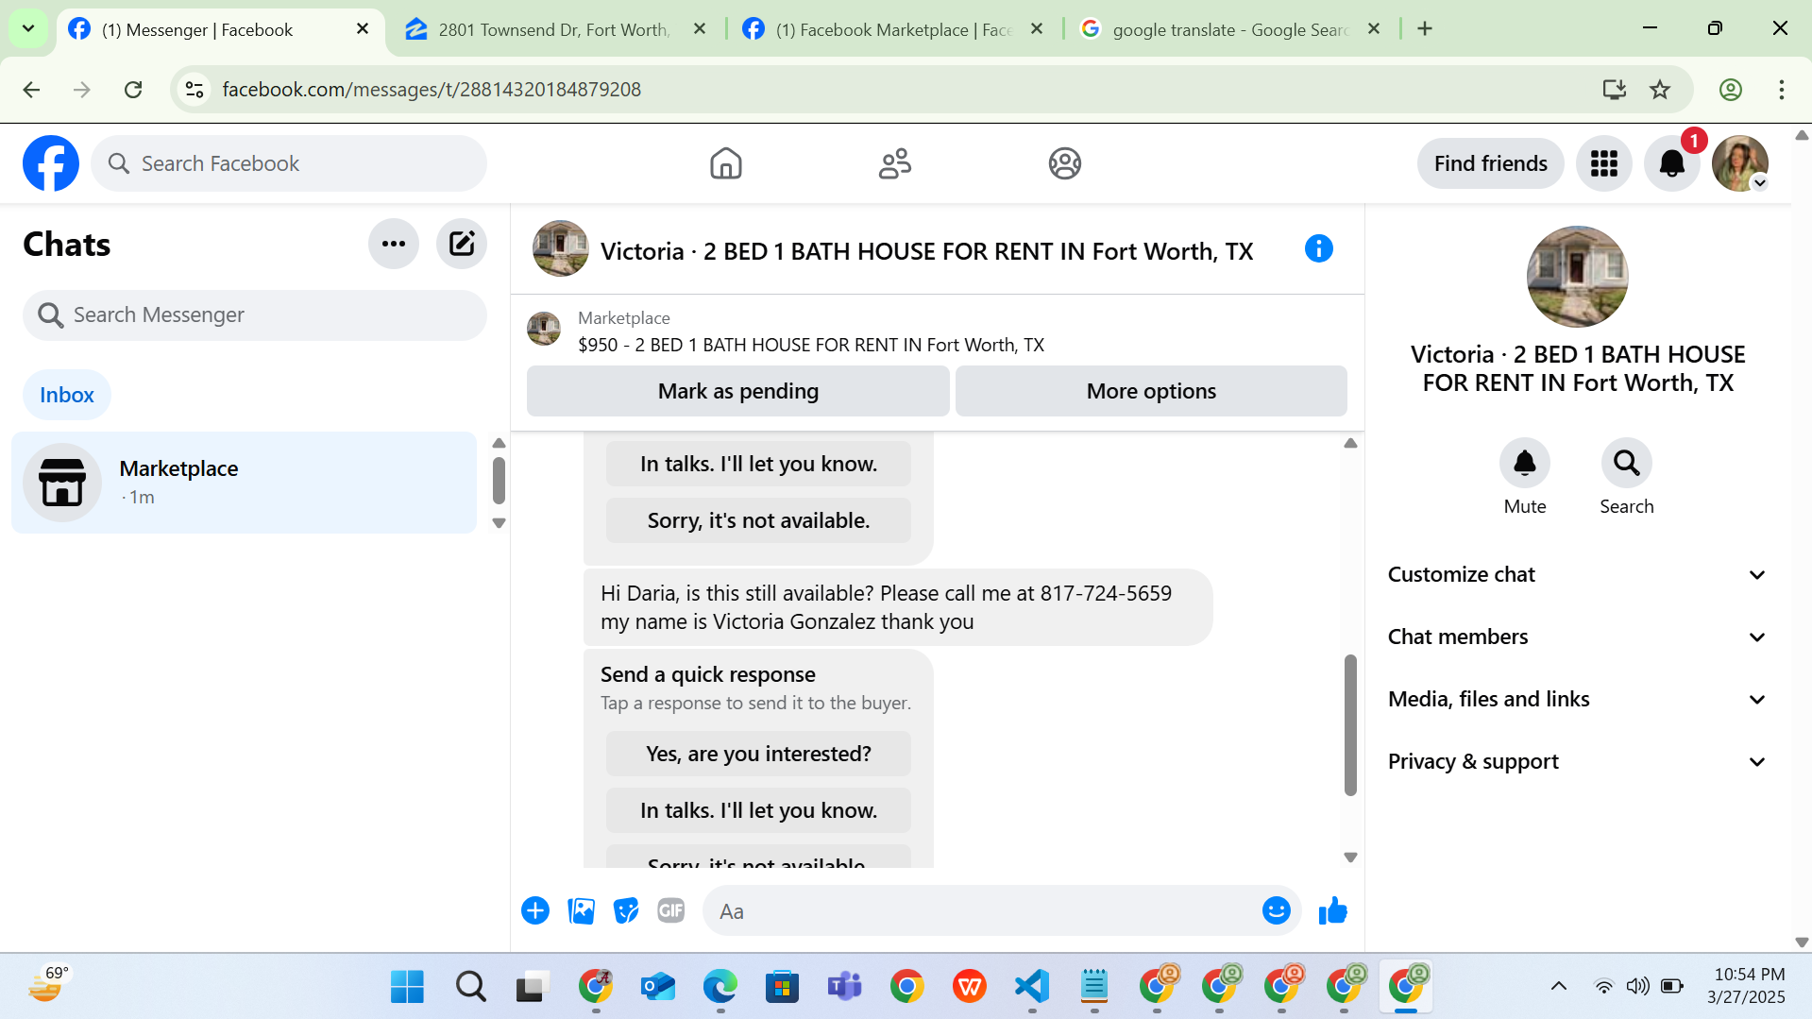Open chat header listing photo
This screenshot has height=1019, width=1812.
pos(561,248)
